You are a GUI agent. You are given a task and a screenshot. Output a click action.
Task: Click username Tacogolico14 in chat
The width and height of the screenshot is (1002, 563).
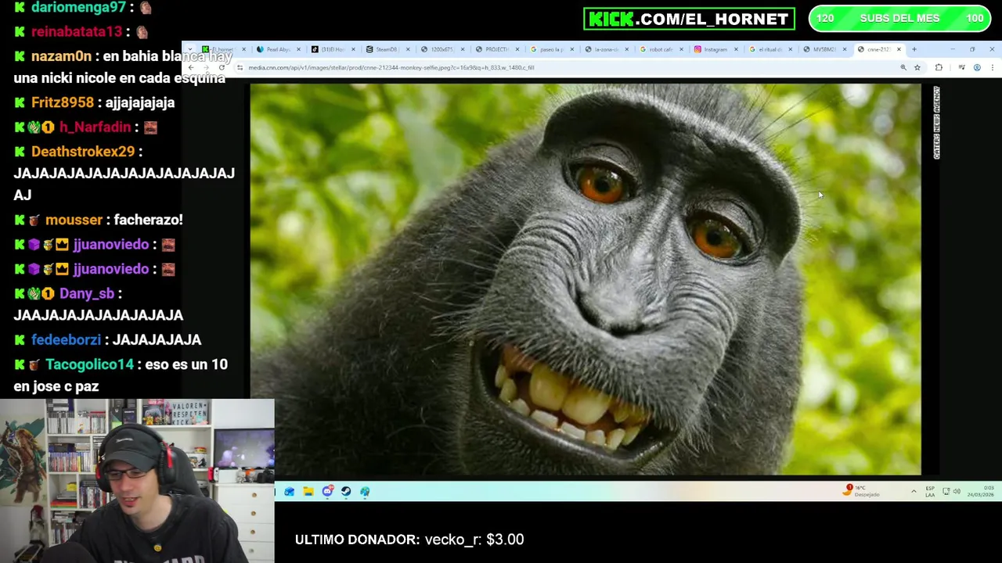(x=89, y=364)
